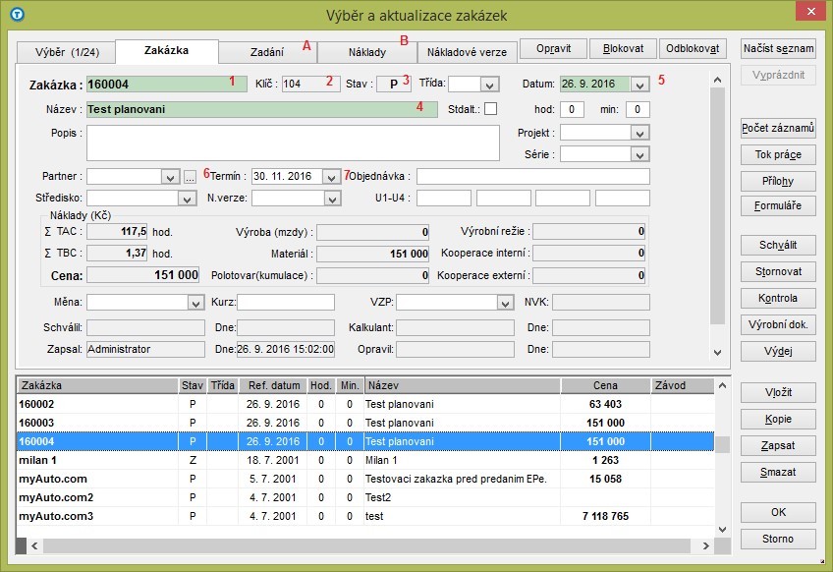Select order row 160002
The width and height of the screenshot is (833, 572).
click(x=365, y=404)
